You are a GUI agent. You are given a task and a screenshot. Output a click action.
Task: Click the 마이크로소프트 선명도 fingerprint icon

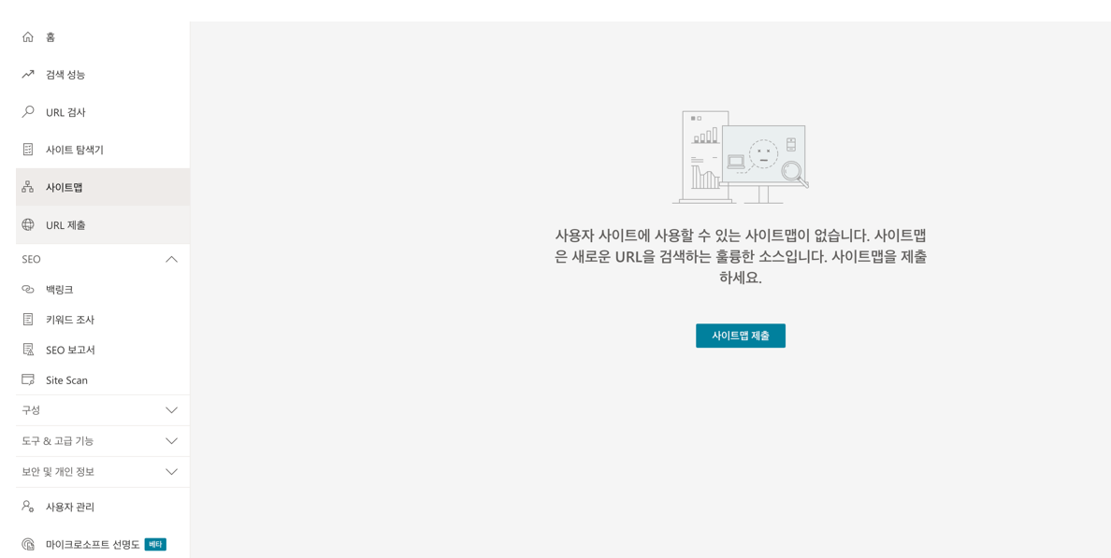click(x=28, y=544)
